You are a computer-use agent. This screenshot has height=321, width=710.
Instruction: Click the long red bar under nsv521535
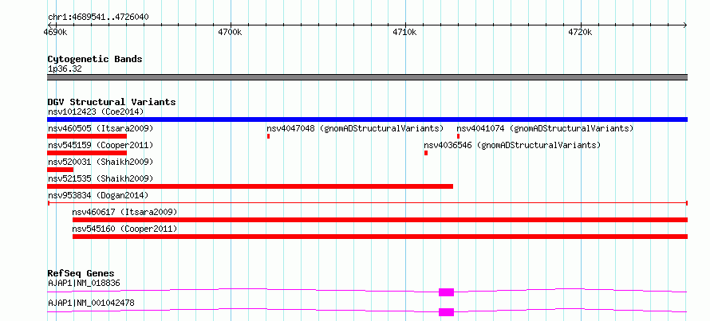[x=250, y=186]
